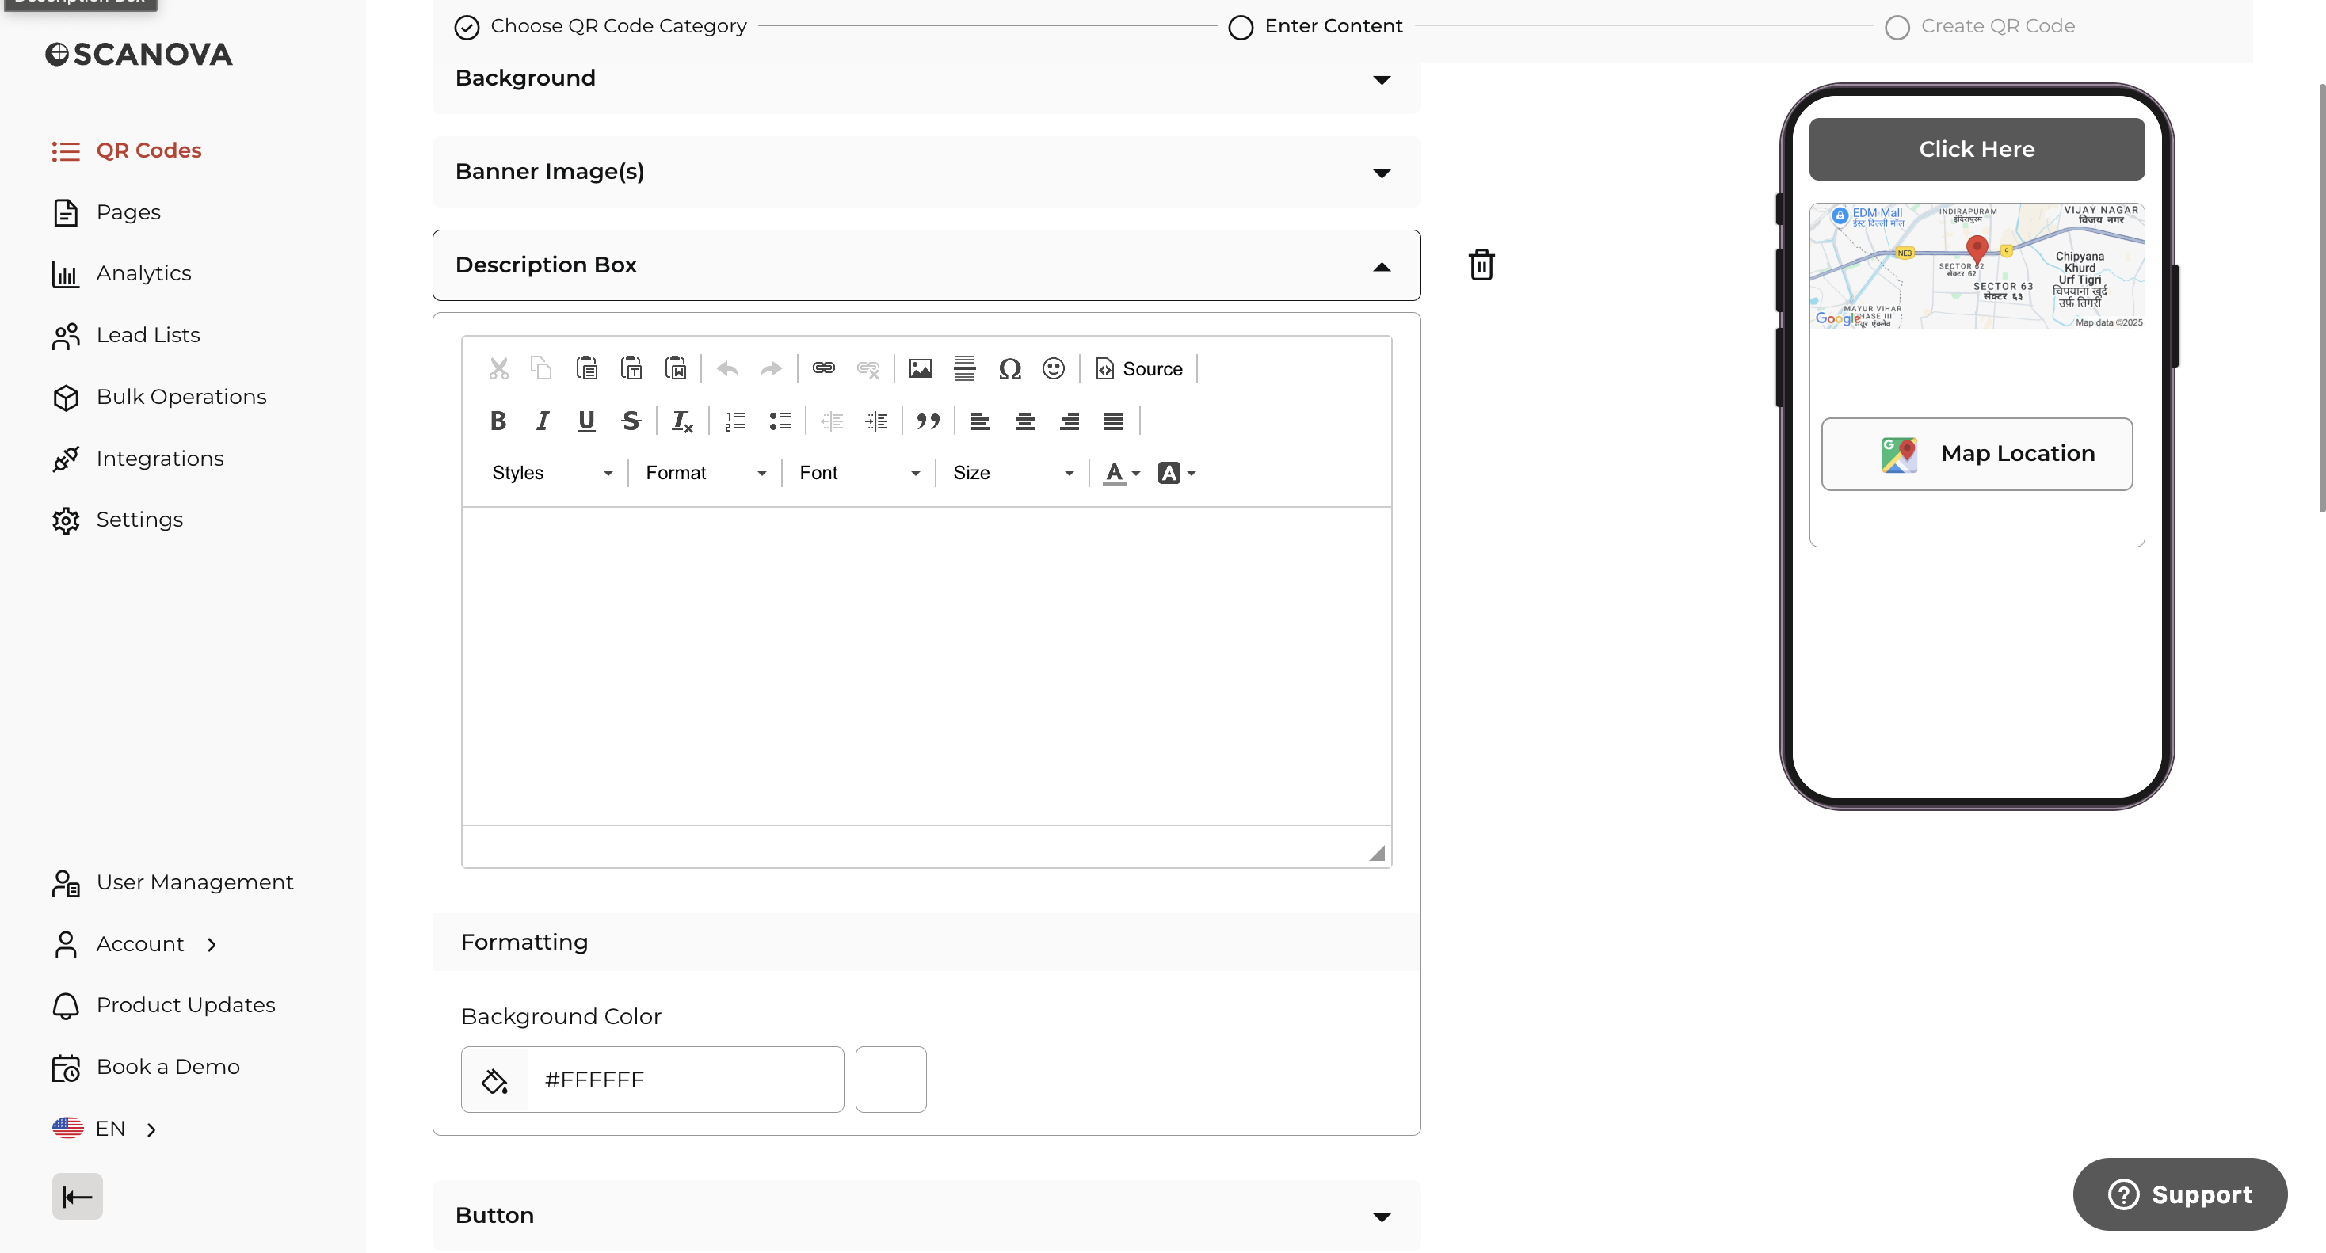Collapse the sidebar with arrow button

point(78,1197)
